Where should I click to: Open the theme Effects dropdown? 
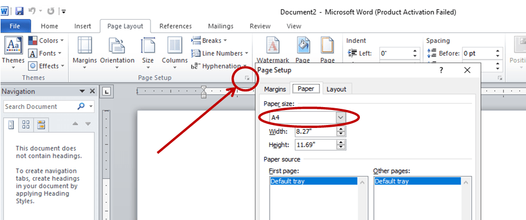pyautogui.click(x=46, y=66)
